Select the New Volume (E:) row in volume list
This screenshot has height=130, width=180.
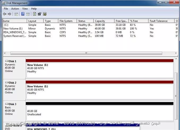tap(91, 29)
